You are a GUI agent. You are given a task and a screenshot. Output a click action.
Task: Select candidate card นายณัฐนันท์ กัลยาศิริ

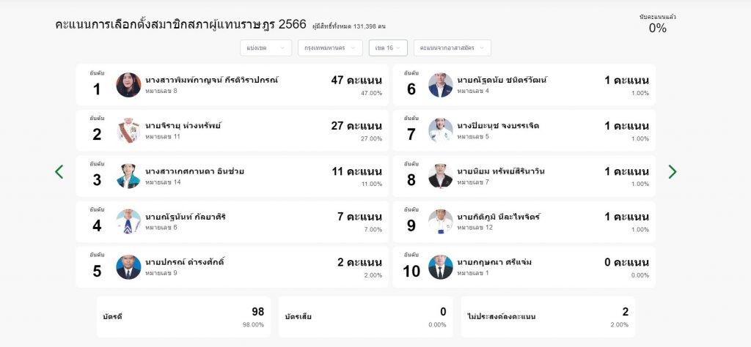[x=232, y=222]
